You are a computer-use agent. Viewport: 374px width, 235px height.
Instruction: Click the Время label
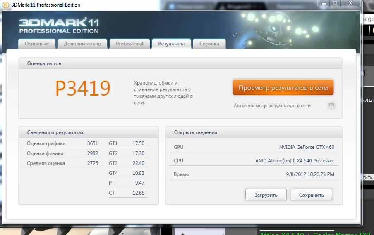coord(181,174)
